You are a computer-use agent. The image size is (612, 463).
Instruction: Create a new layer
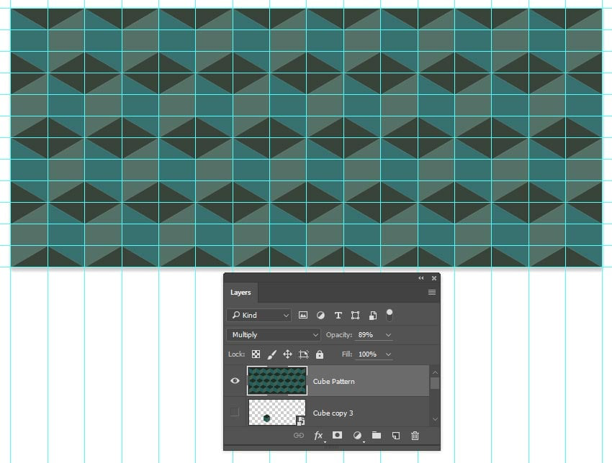click(396, 436)
